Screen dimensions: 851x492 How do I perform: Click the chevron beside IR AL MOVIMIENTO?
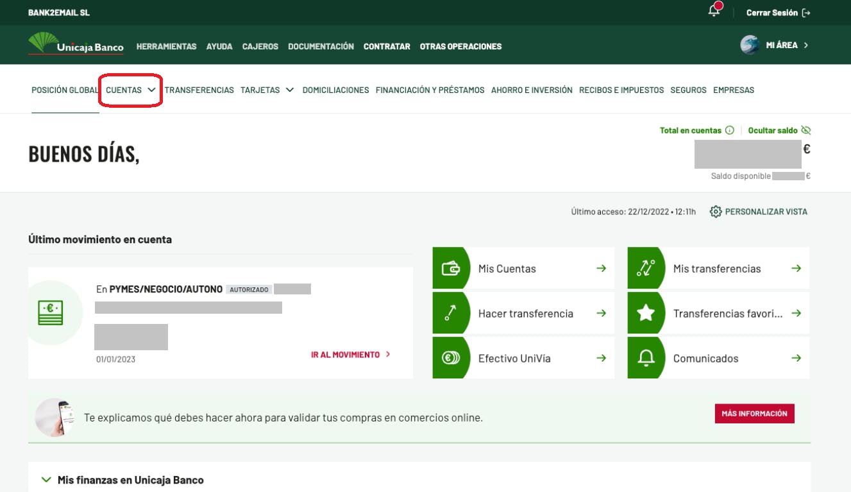[388, 355]
